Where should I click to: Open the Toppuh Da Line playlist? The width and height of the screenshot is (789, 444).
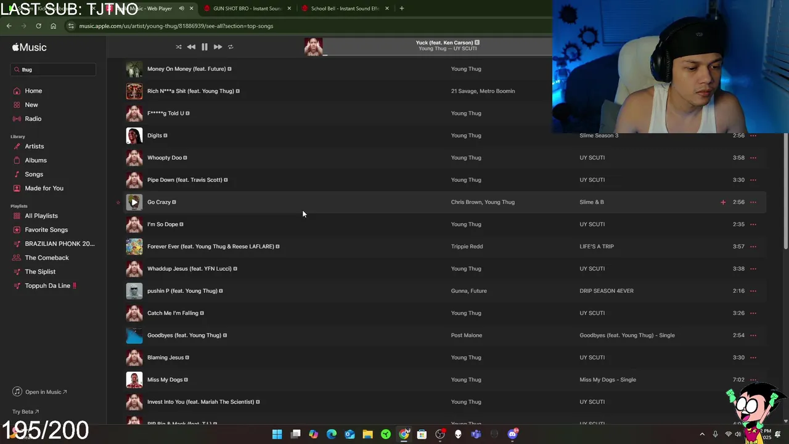point(51,286)
